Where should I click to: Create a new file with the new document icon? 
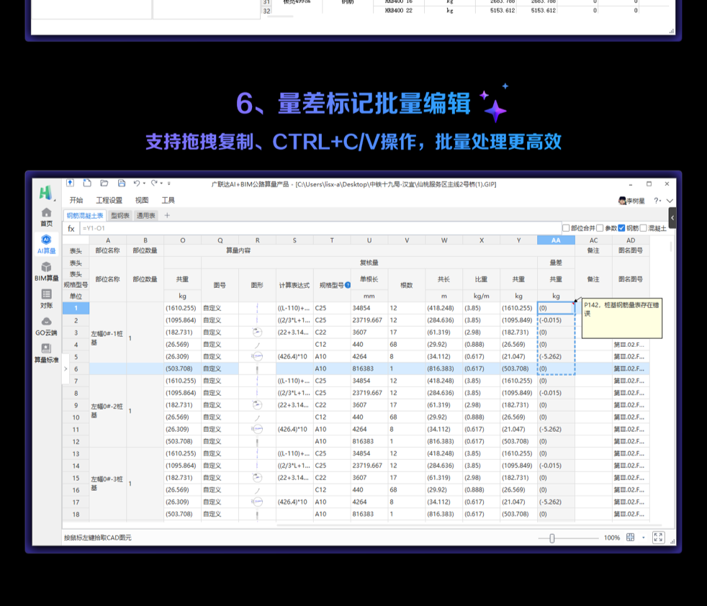[87, 183]
